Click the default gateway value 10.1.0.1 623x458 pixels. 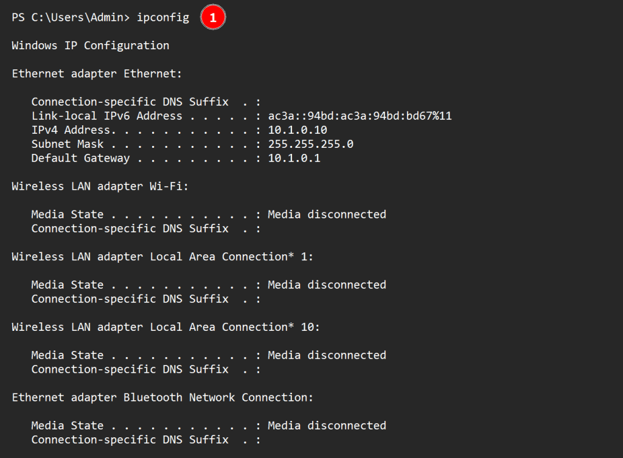(294, 158)
